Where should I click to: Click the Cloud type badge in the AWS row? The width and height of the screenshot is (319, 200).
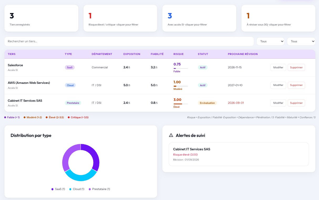coord(70,85)
